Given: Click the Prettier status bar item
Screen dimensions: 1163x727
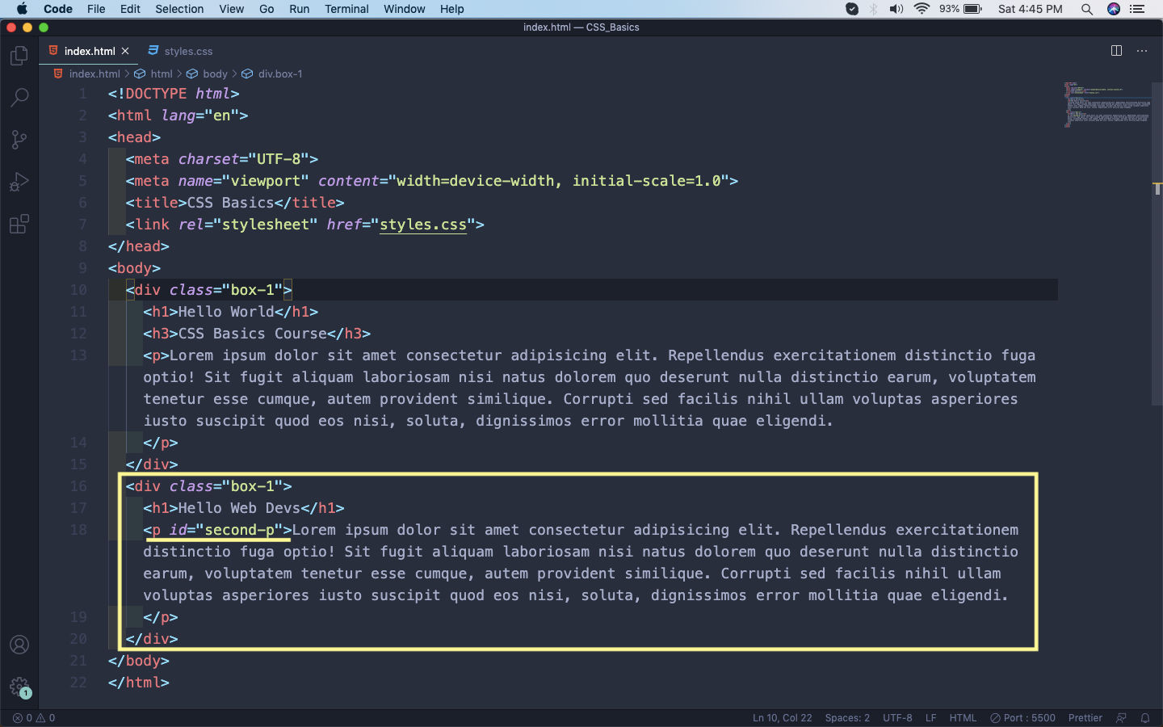Looking at the screenshot, I should tap(1085, 717).
